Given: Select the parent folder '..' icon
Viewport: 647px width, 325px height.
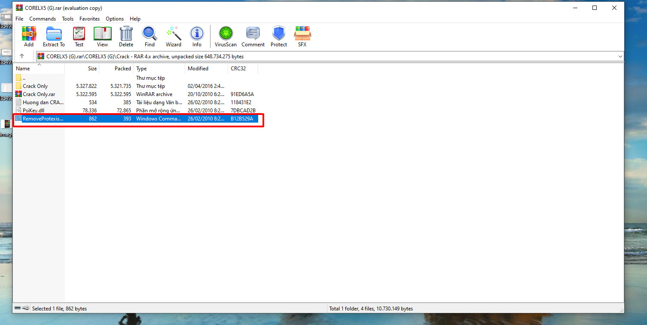Looking at the screenshot, I should [x=18, y=78].
